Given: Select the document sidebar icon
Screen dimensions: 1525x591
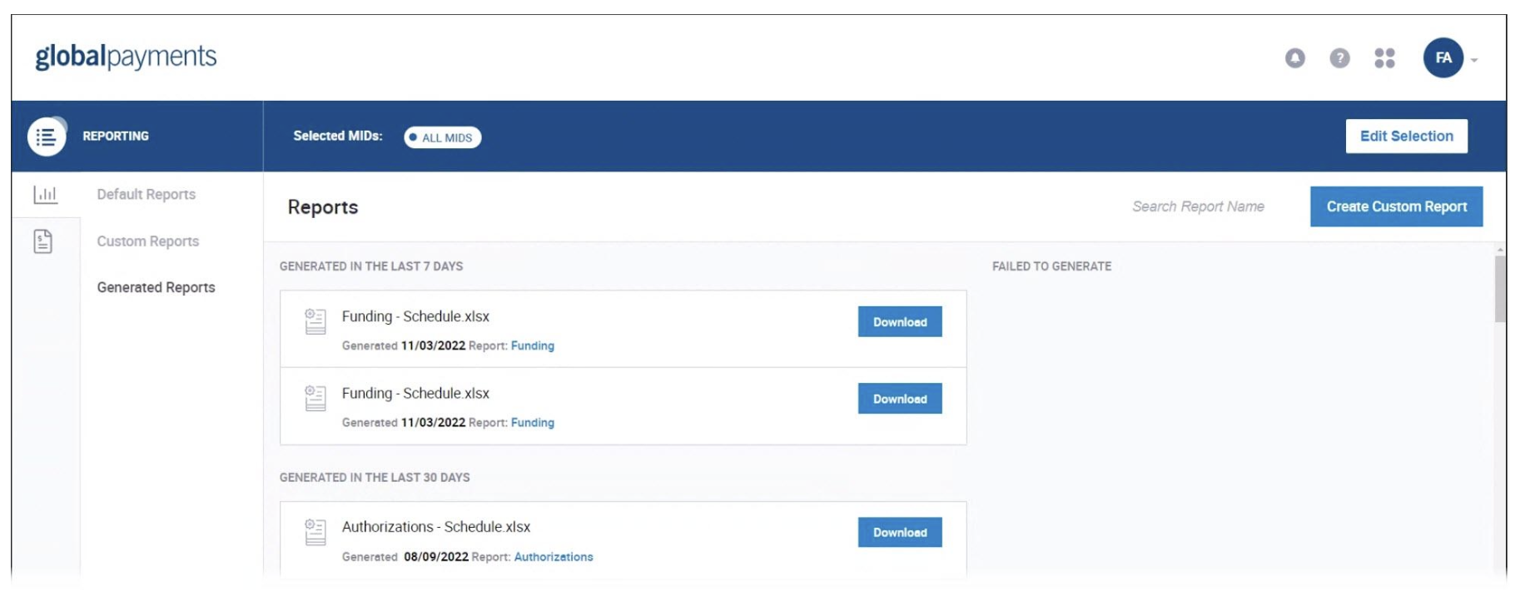Looking at the screenshot, I should [43, 241].
